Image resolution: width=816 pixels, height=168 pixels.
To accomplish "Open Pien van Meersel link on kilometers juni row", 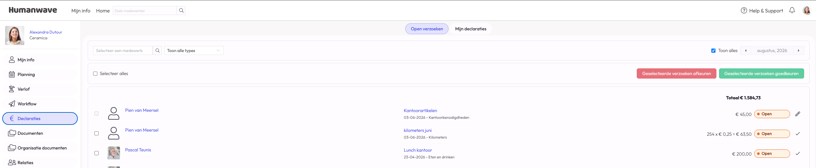I will click(141, 130).
